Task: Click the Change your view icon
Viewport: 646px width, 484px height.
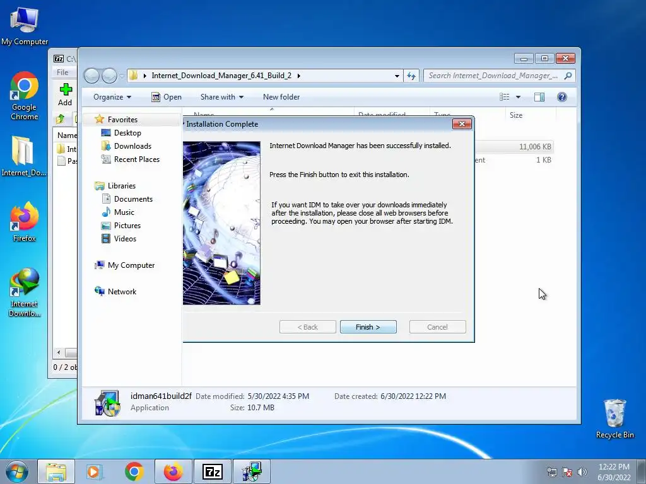Action: tap(504, 97)
